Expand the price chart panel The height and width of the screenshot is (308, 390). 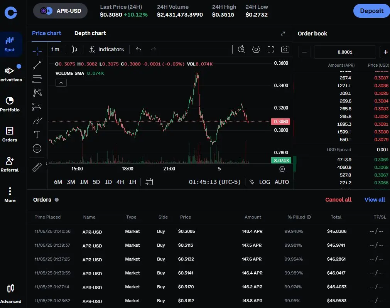(283, 34)
